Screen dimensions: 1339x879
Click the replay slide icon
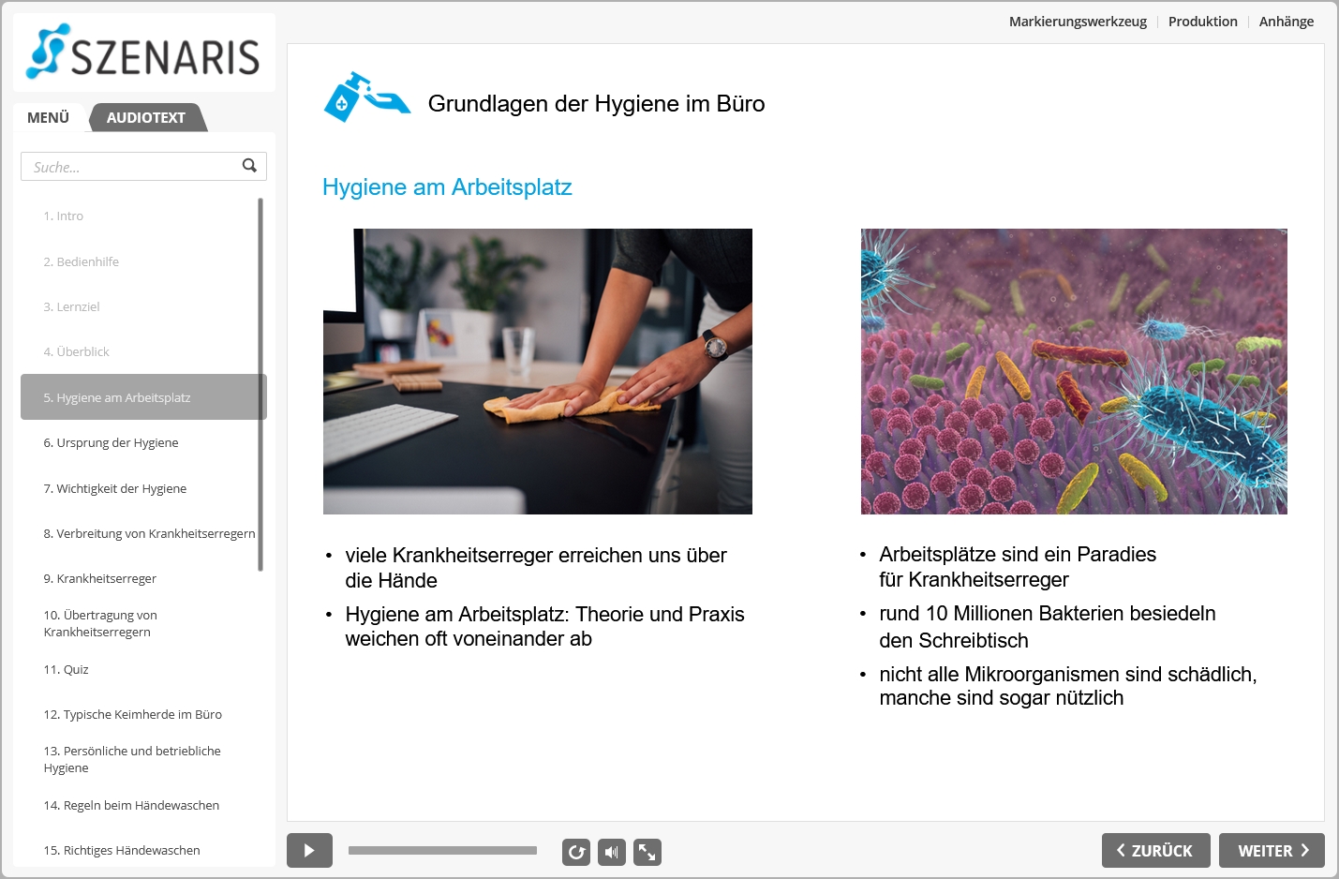(x=576, y=852)
